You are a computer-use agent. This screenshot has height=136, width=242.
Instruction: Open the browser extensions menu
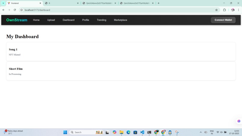click(224, 10)
